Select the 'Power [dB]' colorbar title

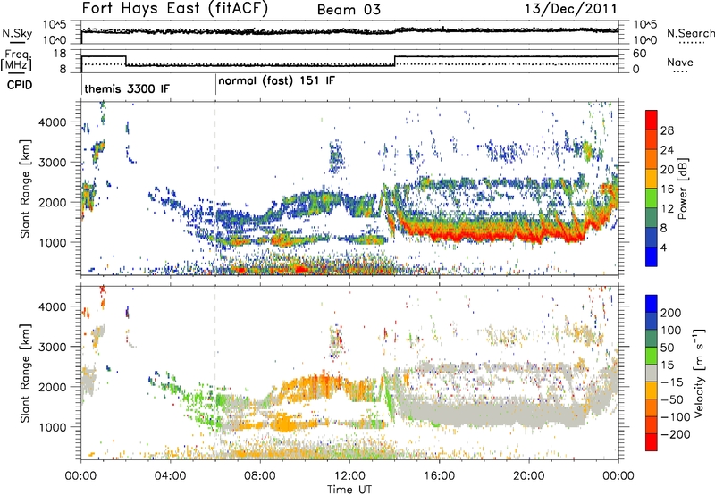pyautogui.click(x=682, y=189)
